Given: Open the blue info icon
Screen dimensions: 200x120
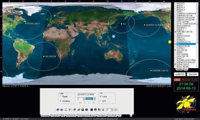Looking at the screenshot, I should coord(87,110).
